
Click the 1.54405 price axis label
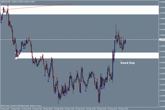[x=162, y=52]
